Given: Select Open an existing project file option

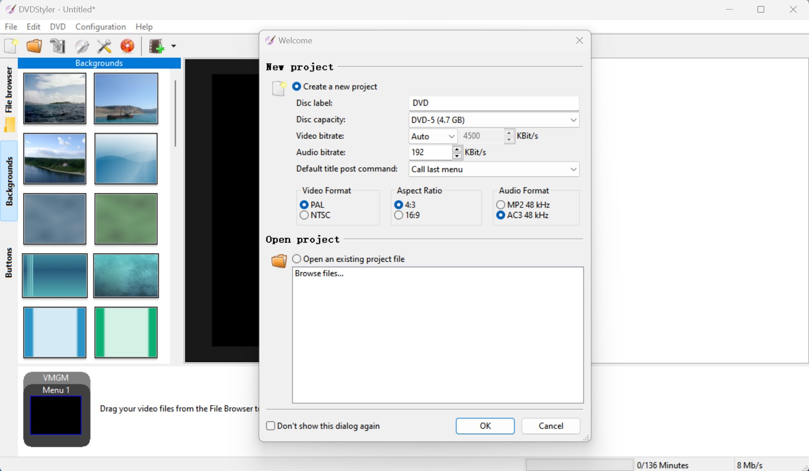Looking at the screenshot, I should point(297,259).
